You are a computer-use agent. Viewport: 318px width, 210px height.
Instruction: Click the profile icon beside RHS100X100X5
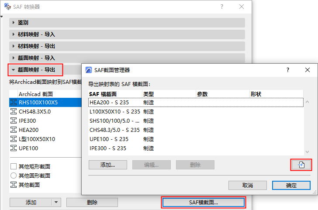click(x=14, y=102)
